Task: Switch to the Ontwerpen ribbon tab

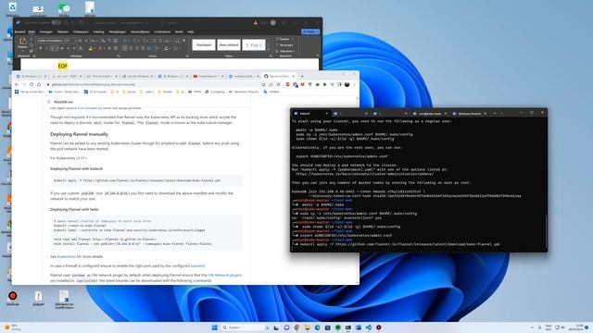Action: click(x=81, y=31)
